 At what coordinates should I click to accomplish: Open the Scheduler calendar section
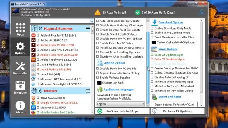pyautogui.click(x=20, y=87)
